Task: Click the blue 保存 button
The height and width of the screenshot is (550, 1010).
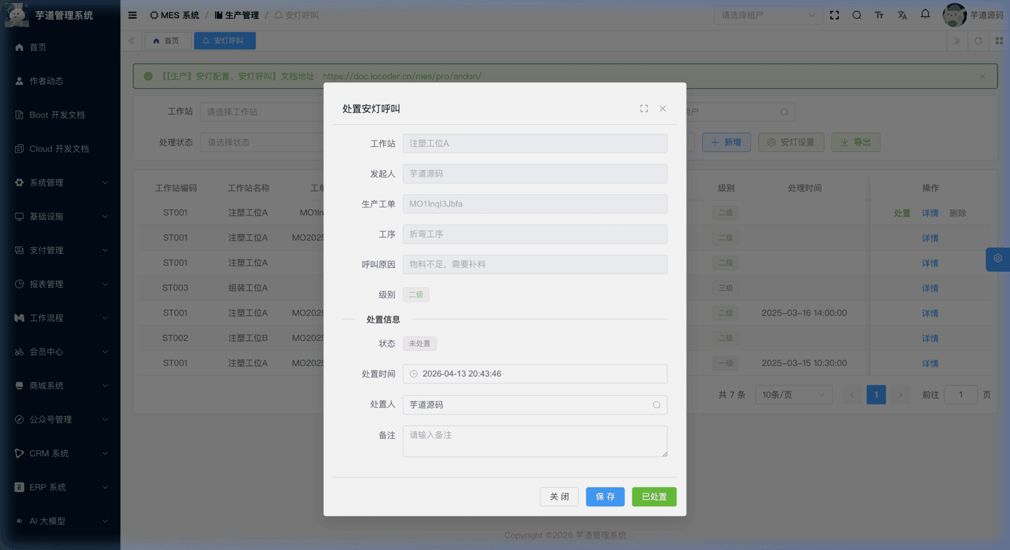Action: 605,497
